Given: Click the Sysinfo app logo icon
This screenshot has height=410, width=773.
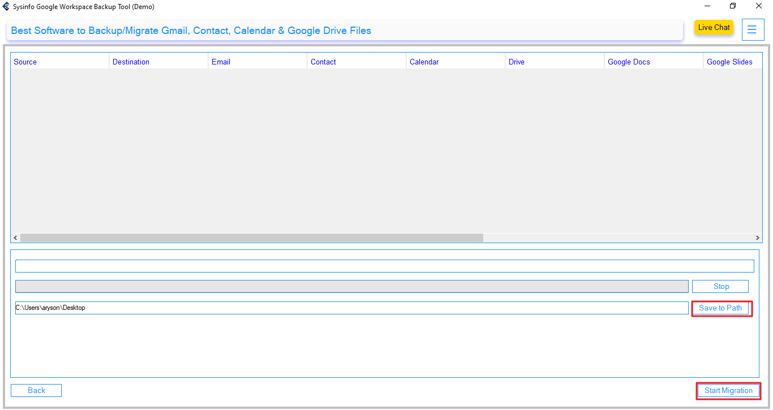Looking at the screenshot, I should (x=6, y=7).
